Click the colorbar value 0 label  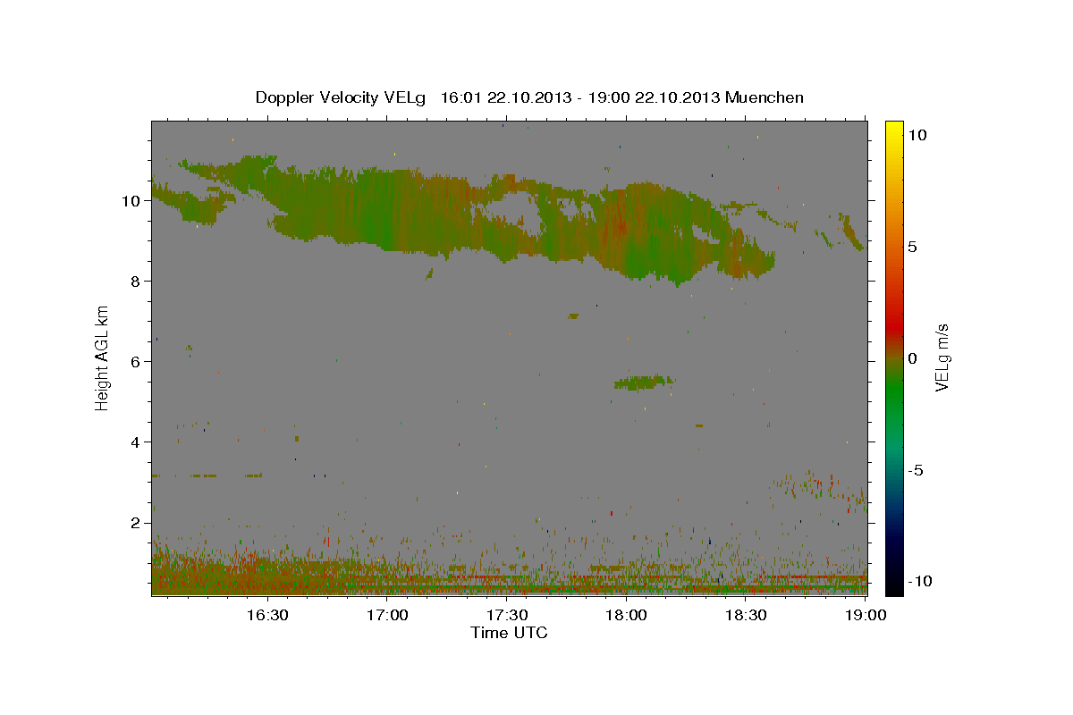click(x=912, y=358)
